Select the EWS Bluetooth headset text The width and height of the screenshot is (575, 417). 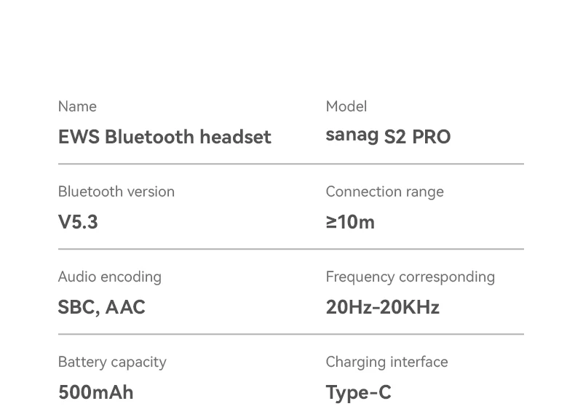pyautogui.click(x=164, y=137)
